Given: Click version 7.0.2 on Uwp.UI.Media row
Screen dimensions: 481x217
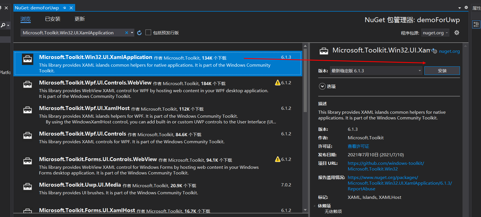Looking at the screenshot, I should (286, 185).
